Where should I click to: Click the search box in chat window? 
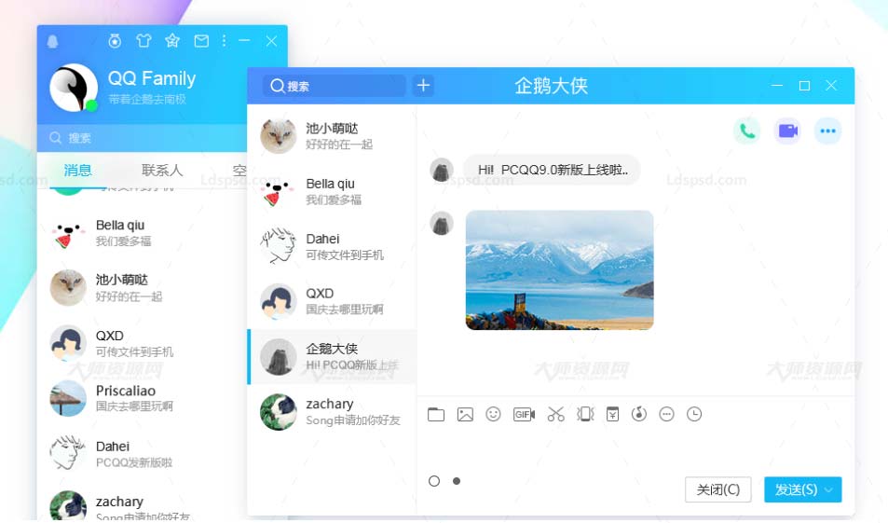click(335, 86)
